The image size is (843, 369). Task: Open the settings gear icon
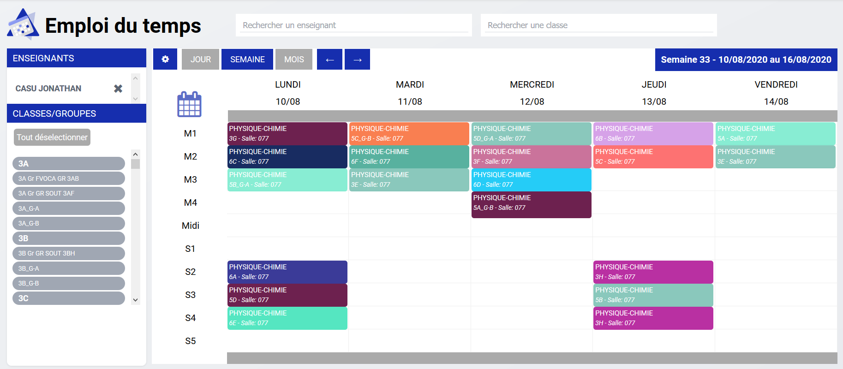[165, 60]
